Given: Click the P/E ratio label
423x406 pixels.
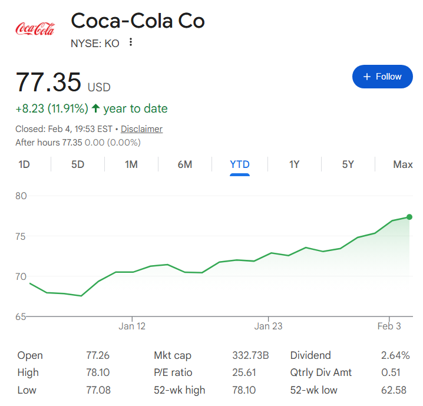Looking at the screenshot, I should coord(173,372).
